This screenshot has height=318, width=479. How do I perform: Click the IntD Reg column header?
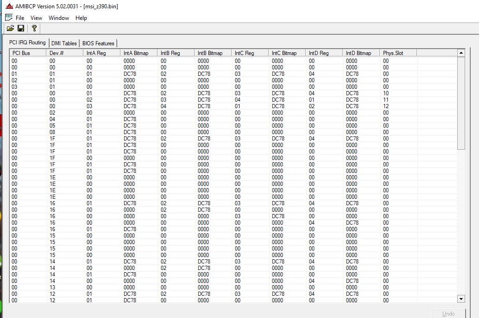324,53
